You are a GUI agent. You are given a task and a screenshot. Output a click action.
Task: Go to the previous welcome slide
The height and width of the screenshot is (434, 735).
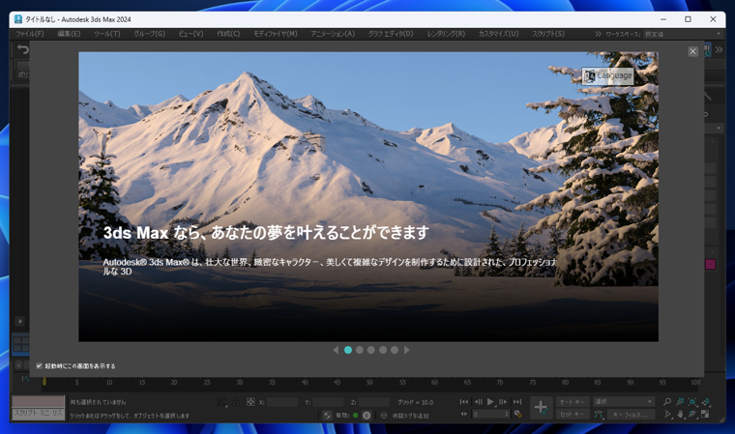click(336, 350)
